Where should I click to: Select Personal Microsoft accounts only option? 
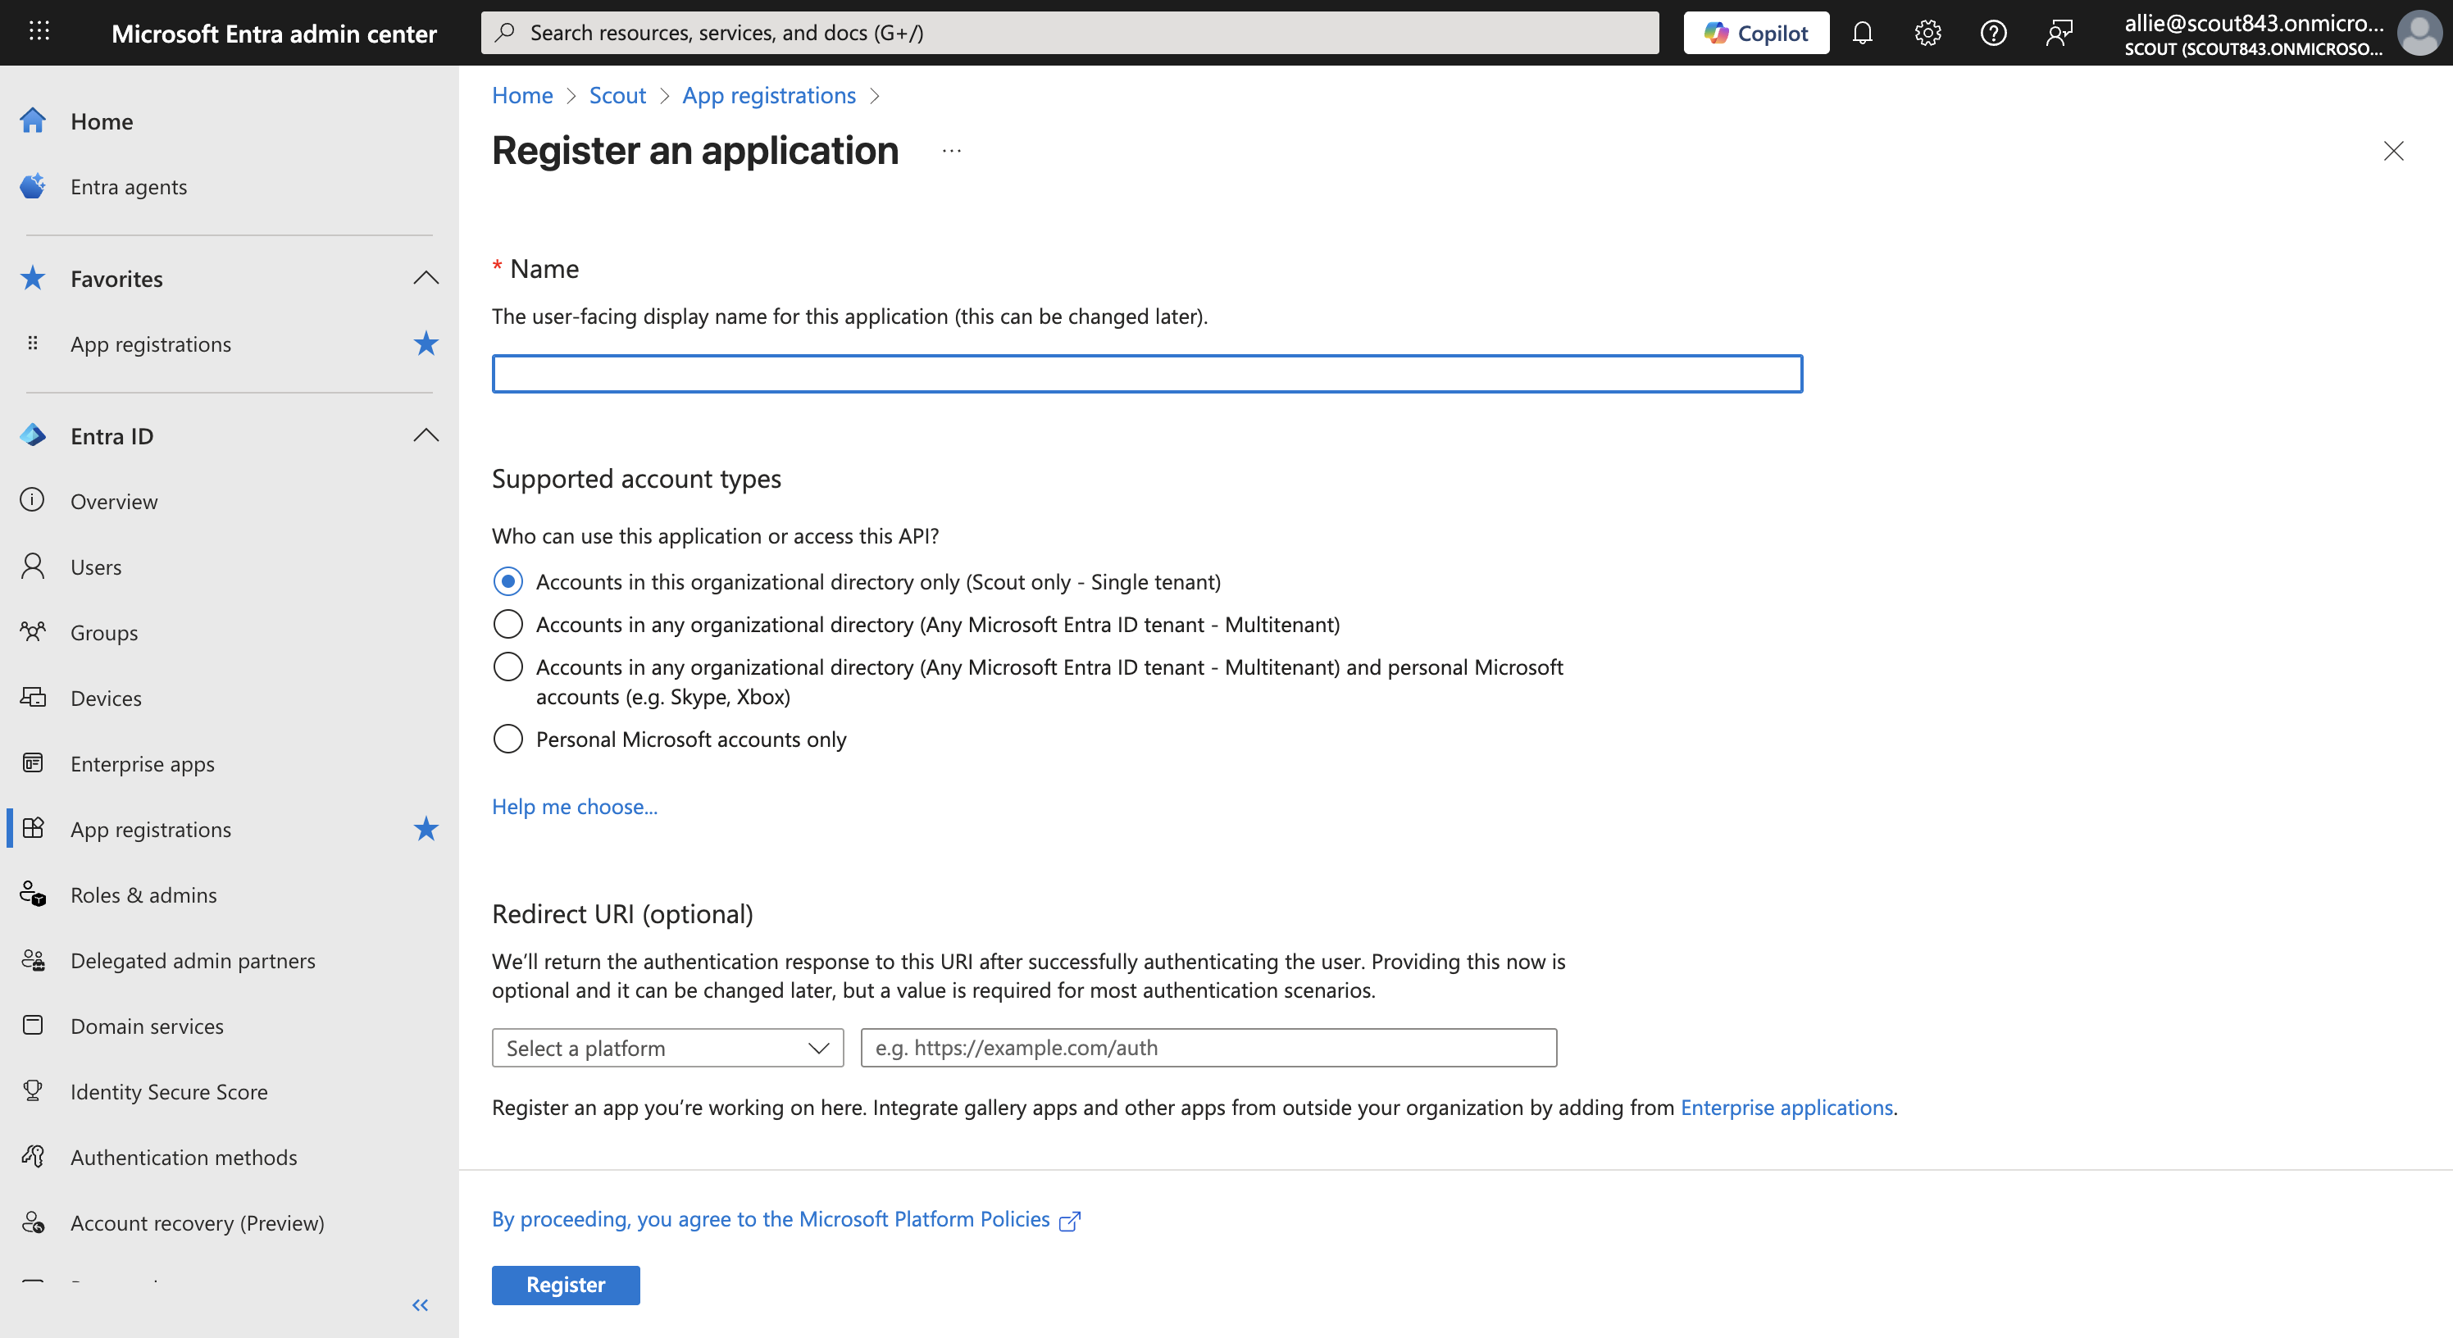507,739
